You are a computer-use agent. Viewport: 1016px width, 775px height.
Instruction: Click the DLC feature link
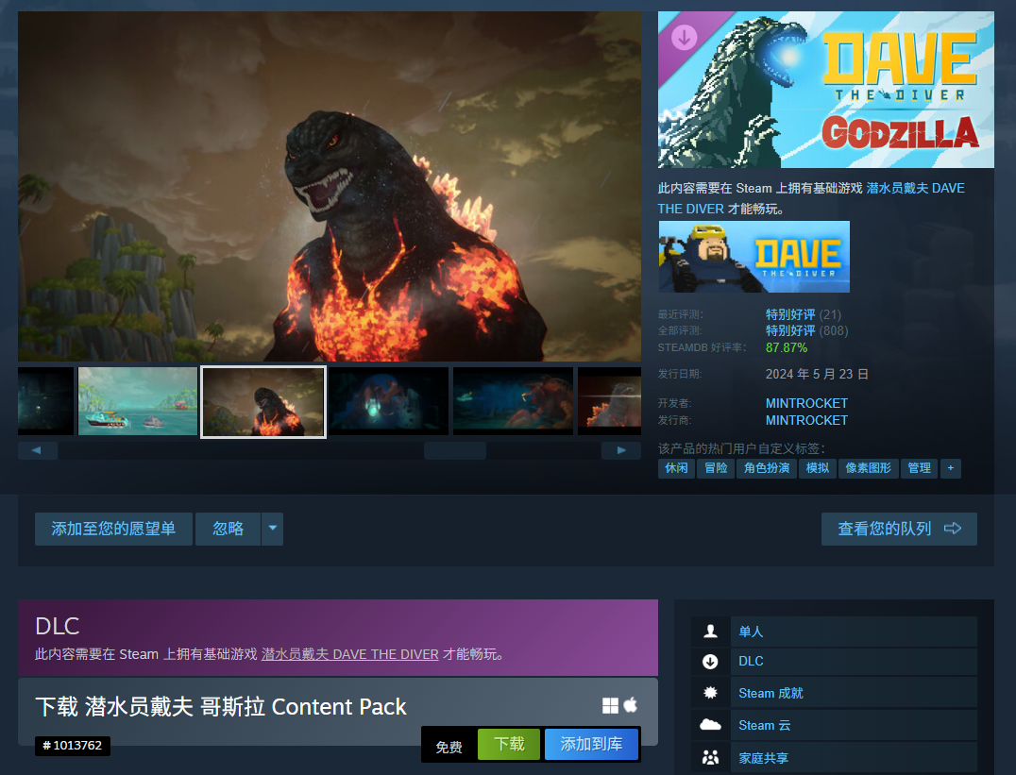pyautogui.click(x=751, y=661)
